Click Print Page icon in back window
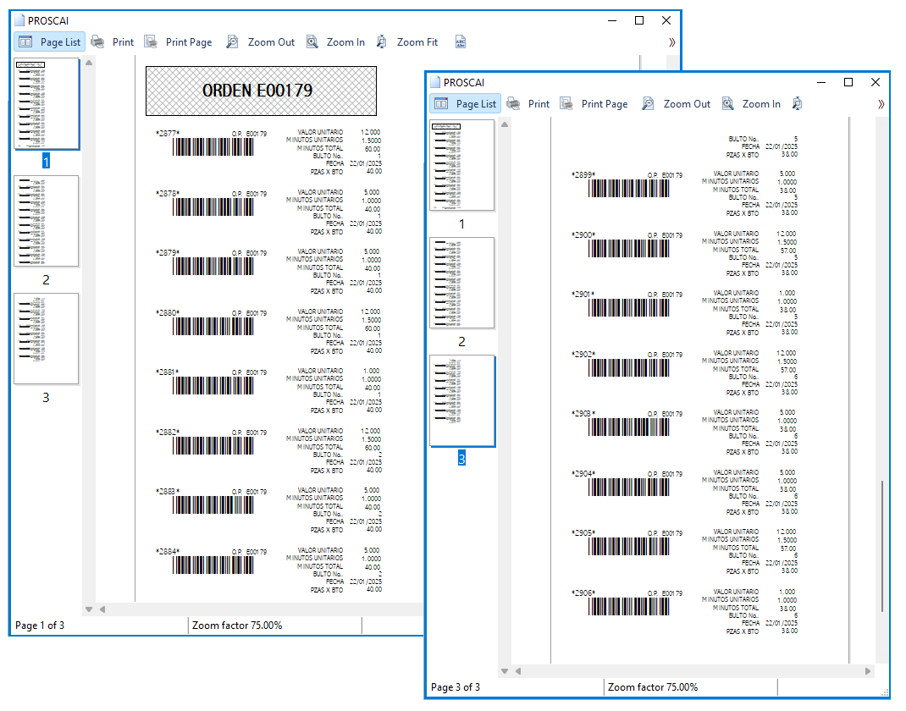The height and width of the screenshot is (711, 906). click(151, 42)
